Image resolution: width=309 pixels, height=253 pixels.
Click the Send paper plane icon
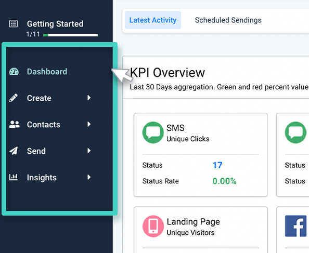[14, 151]
